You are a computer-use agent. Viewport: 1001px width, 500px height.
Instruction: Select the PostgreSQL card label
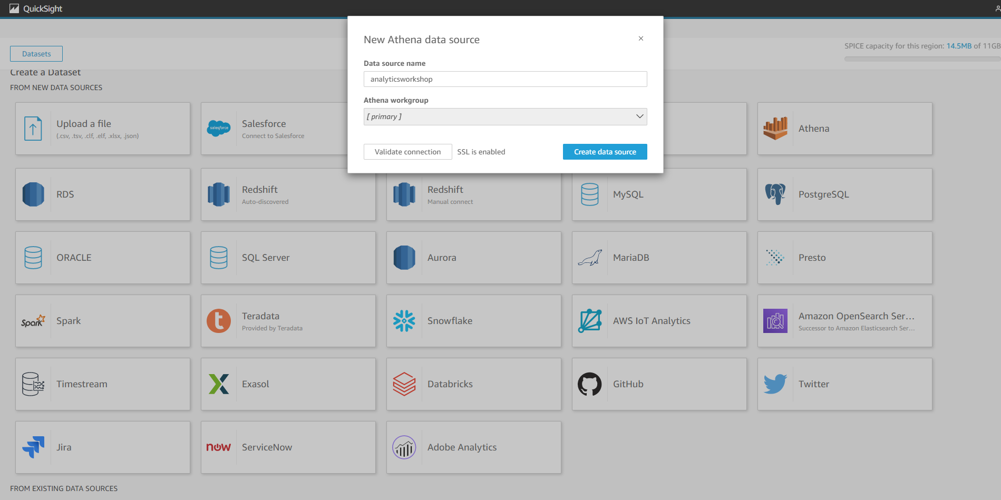pos(824,194)
